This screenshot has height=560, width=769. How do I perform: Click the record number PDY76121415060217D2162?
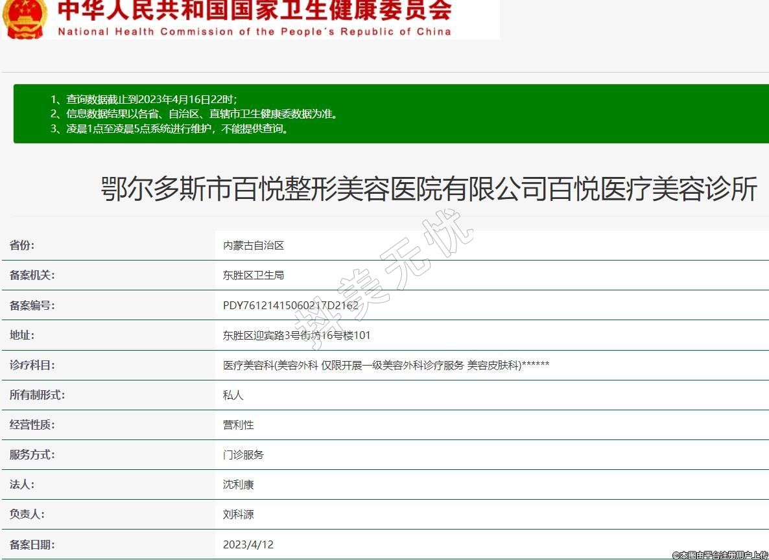(x=290, y=305)
